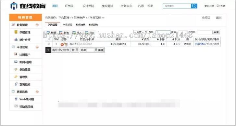Click the 机构管理 orange sidebar header
Image resolution: width=236 pixels, height=126 pixels.
[25, 17]
